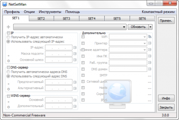Click the Non-Commercial Freeware status link

click(x=24, y=115)
